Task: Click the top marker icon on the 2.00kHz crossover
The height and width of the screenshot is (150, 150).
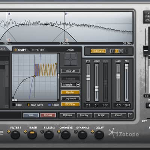Action: point(66,13)
